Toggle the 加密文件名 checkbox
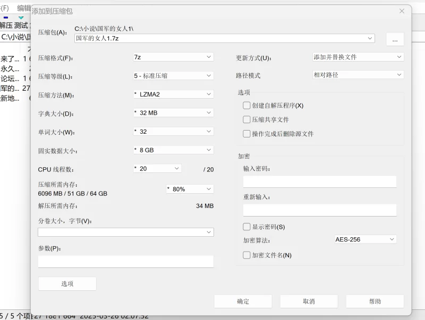 click(x=246, y=255)
